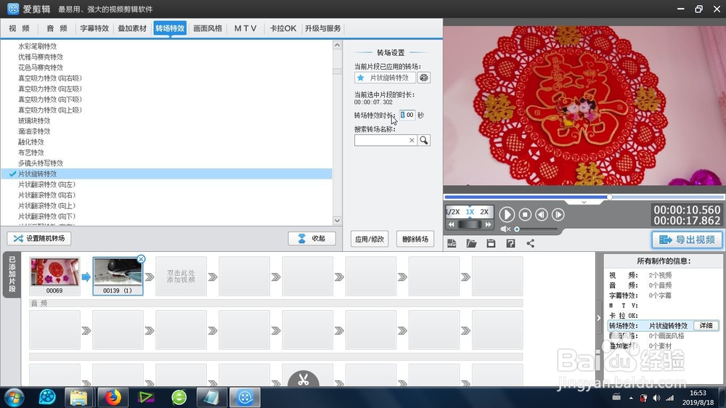726x408 pixels.
Task: Expand the chevron below preview progress bar
Action: (584, 203)
